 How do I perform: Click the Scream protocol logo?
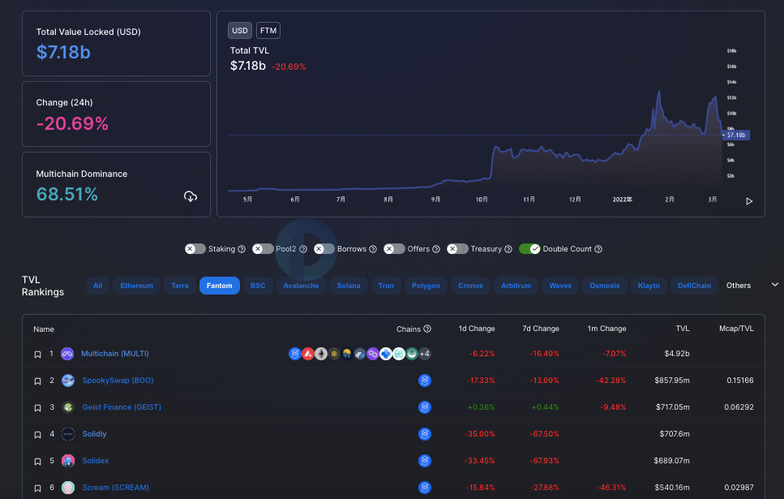click(x=68, y=488)
